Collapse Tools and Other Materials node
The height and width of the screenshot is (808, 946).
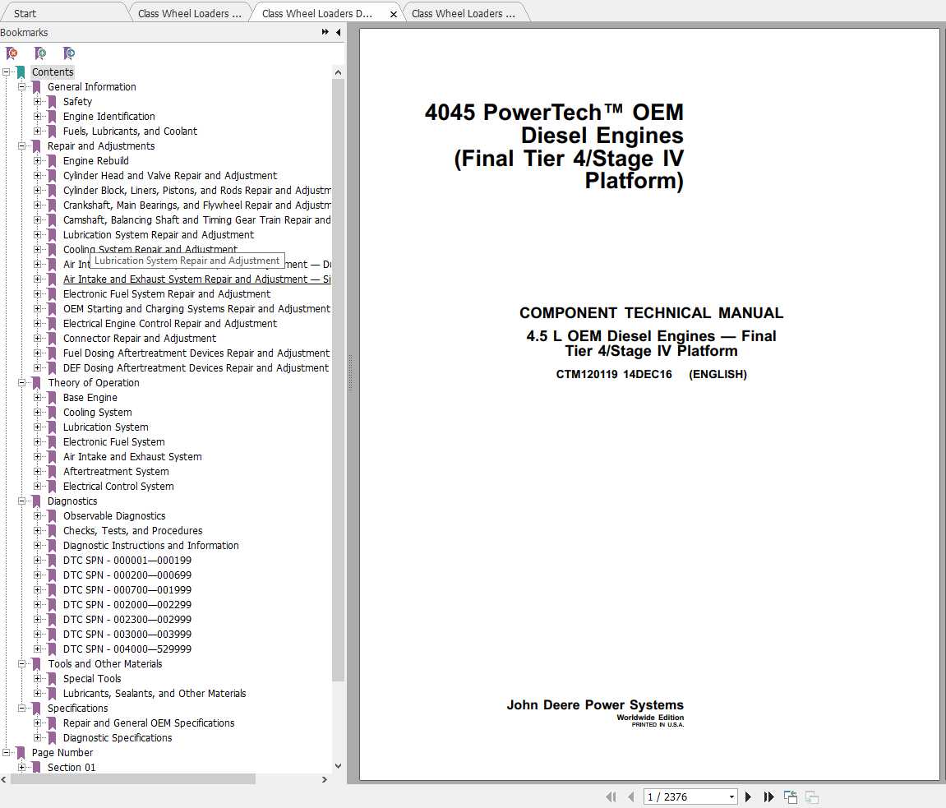[21, 664]
